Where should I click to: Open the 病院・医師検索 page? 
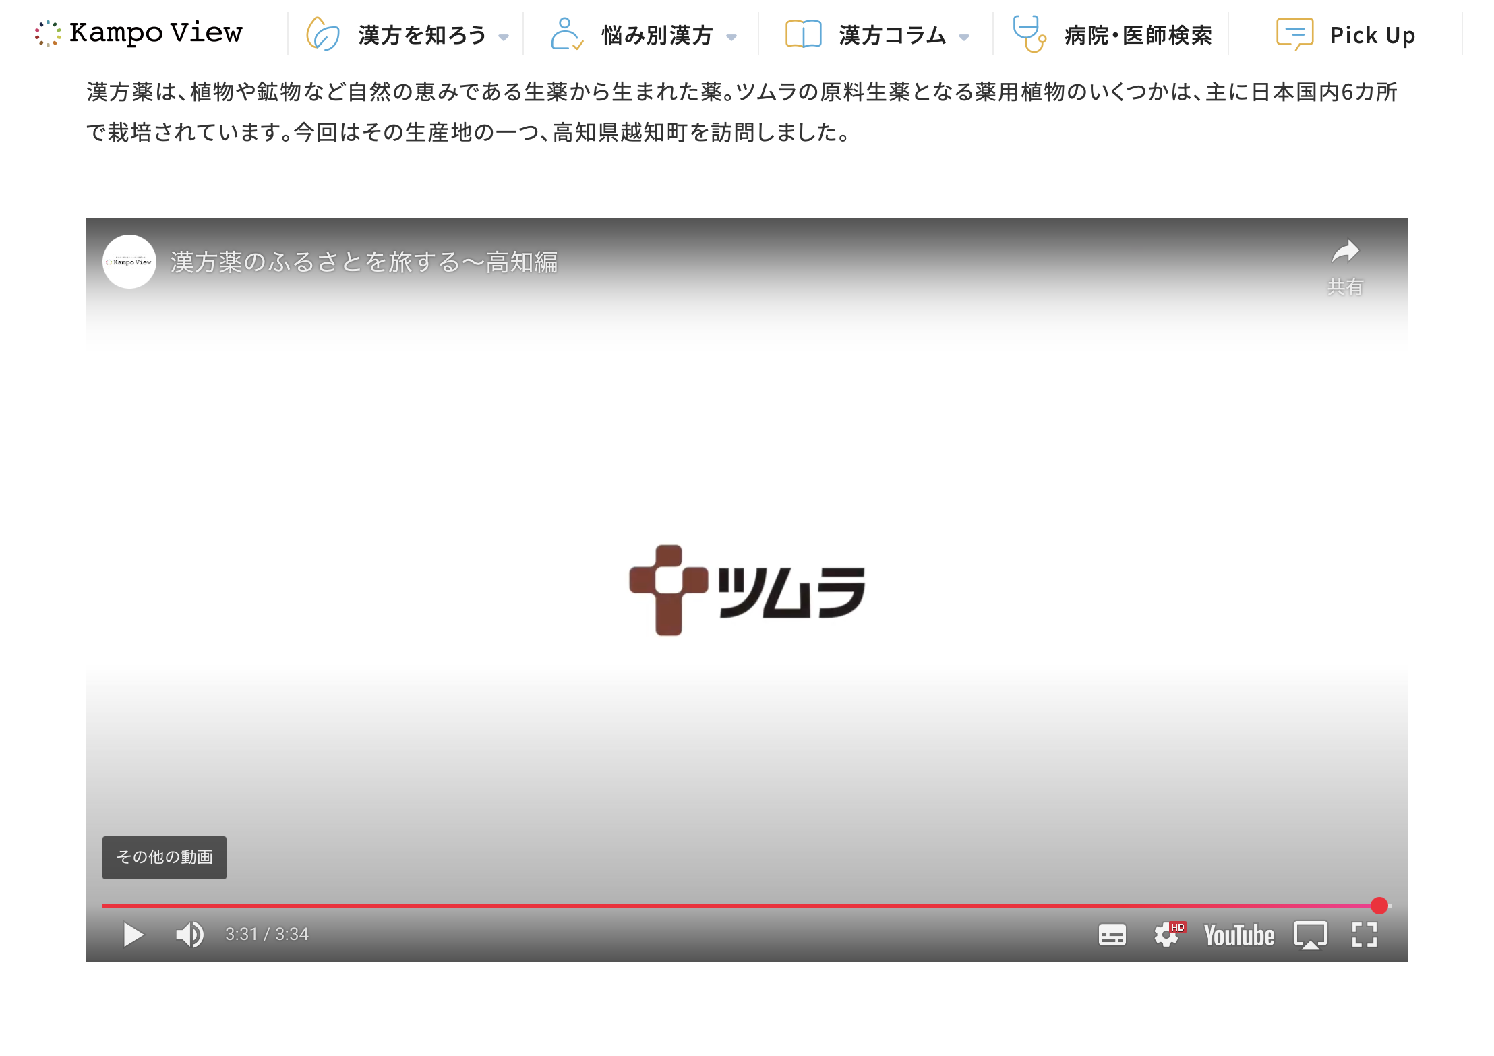click(1138, 35)
